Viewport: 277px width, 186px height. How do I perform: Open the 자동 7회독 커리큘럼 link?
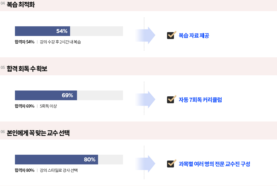coord(200,100)
